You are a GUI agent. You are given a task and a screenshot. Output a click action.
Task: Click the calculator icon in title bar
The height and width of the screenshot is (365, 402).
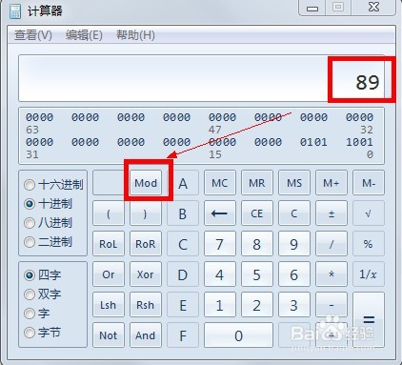pos(15,11)
